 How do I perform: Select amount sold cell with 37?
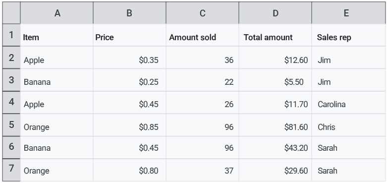point(202,170)
